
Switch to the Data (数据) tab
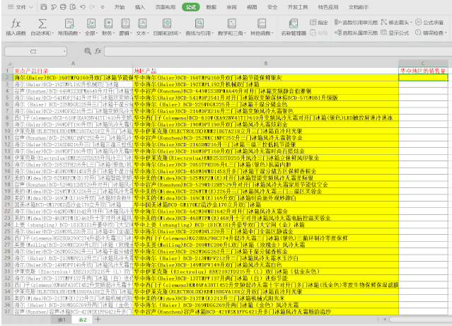211,7
